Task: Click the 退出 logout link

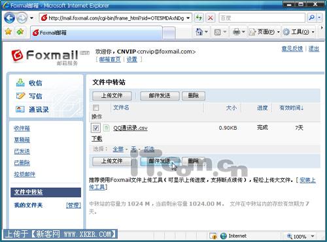Action: (x=314, y=49)
